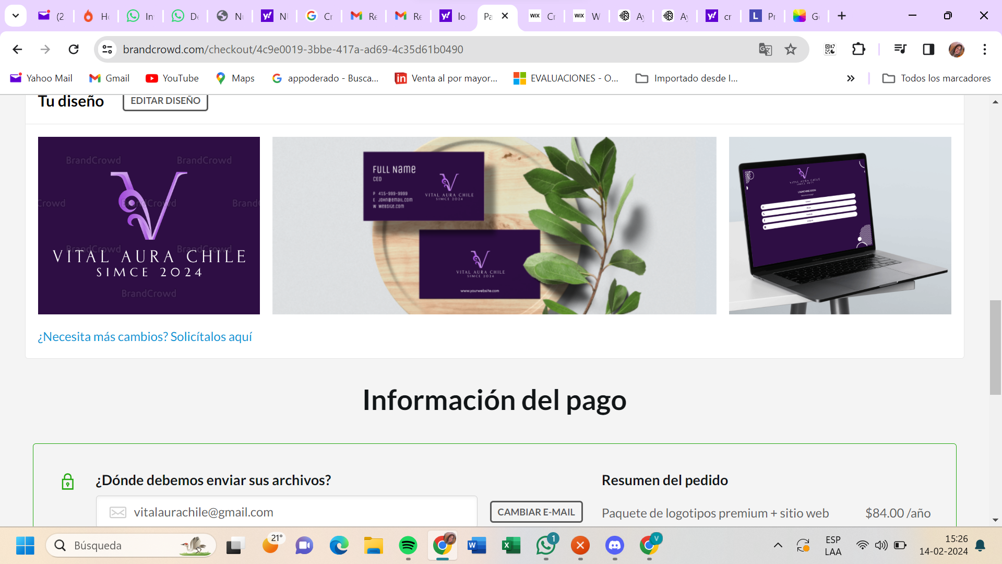Click the ¿Necesita más cambios? Solicítalos aquí link
Screen dimensions: 1002x564
145,337
